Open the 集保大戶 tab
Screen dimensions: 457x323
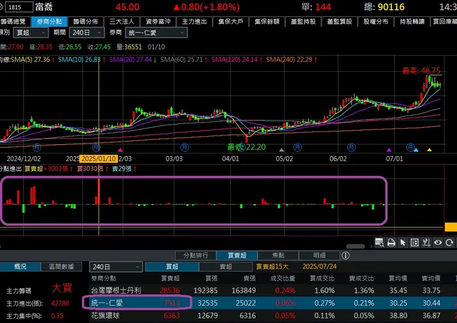pyautogui.click(x=230, y=21)
